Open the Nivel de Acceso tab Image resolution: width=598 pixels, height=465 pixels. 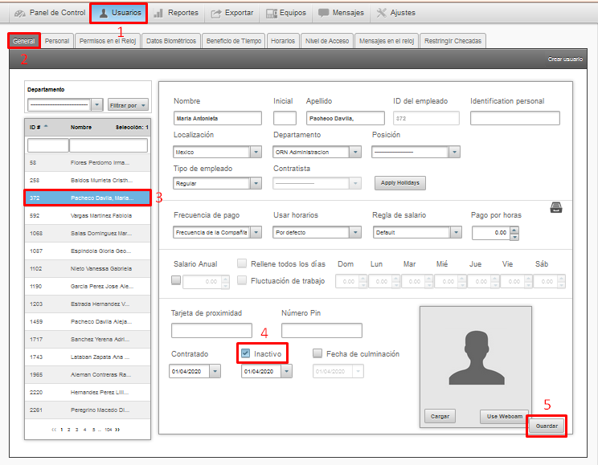click(326, 41)
